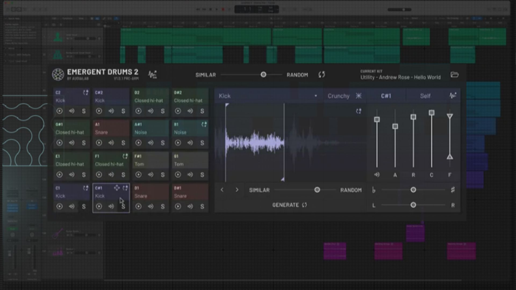Image resolution: width=516 pixels, height=290 pixels.
Task: Solo the A1 Snare pad
Action: coord(123,143)
